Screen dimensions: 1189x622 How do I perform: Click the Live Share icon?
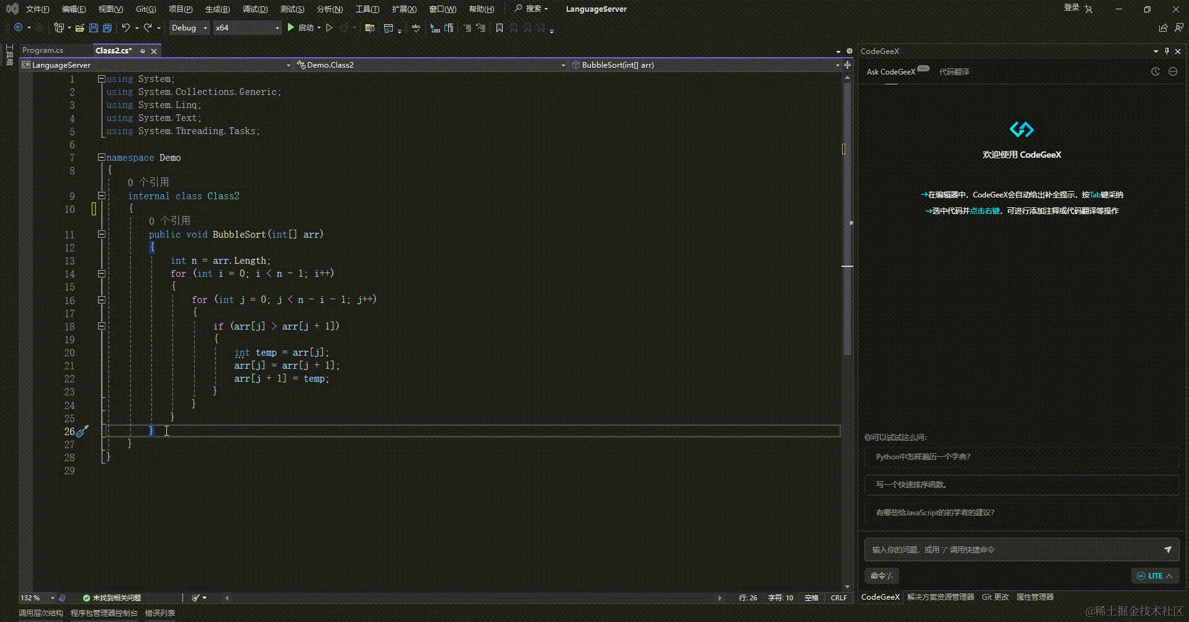coord(1163,27)
